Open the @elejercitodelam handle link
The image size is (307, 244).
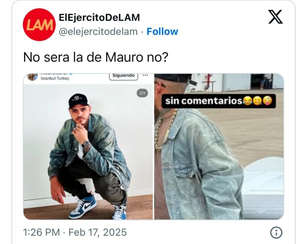pyautogui.click(x=98, y=32)
